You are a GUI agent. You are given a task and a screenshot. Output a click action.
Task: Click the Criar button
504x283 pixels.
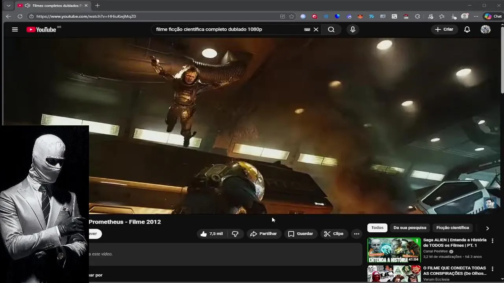pyautogui.click(x=444, y=29)
